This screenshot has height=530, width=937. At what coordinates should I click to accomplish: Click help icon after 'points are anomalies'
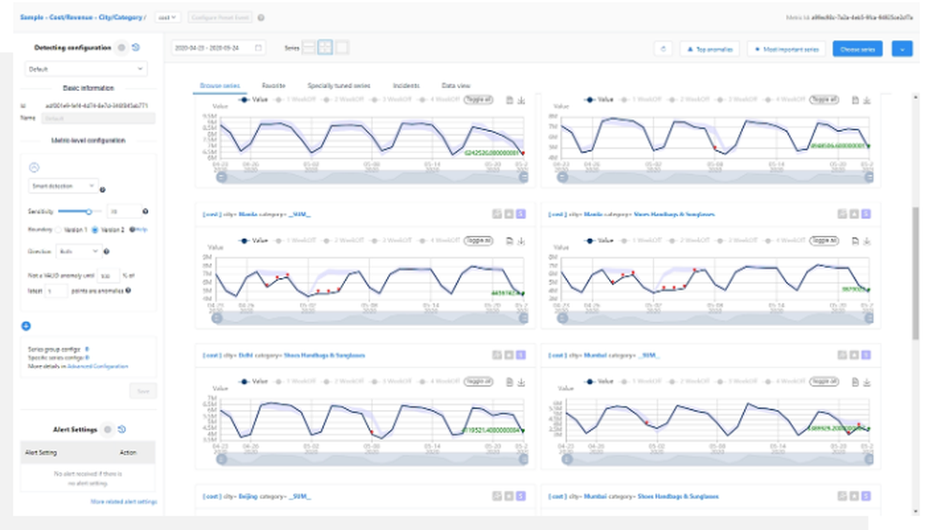[127, 290]
